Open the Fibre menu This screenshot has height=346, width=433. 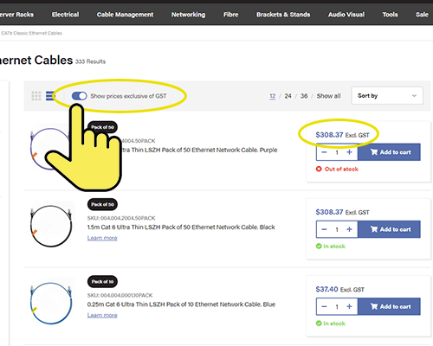(x=231, y=15)
